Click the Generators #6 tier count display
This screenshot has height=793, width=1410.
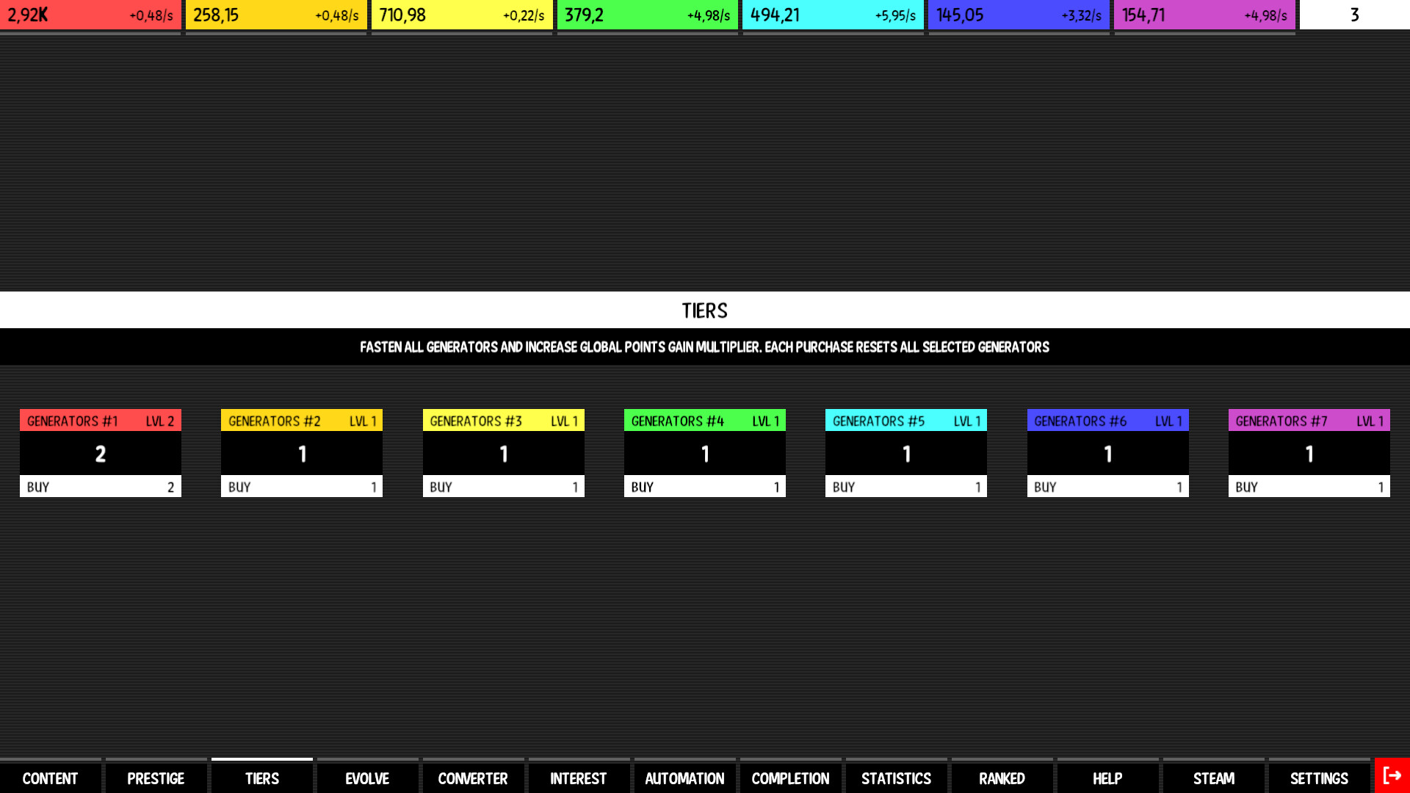(x=1107, y=454)
